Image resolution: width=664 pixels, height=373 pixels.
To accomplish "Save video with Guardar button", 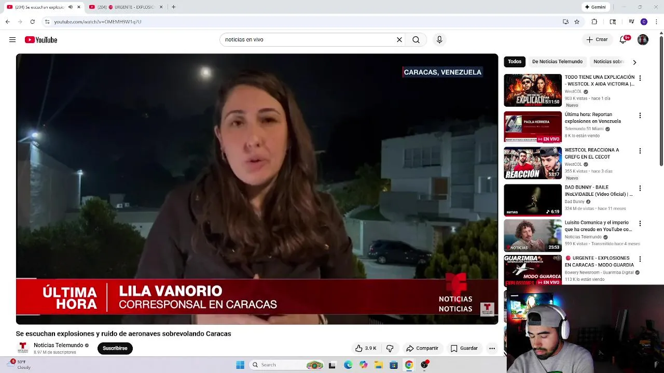I will [464, 348].
